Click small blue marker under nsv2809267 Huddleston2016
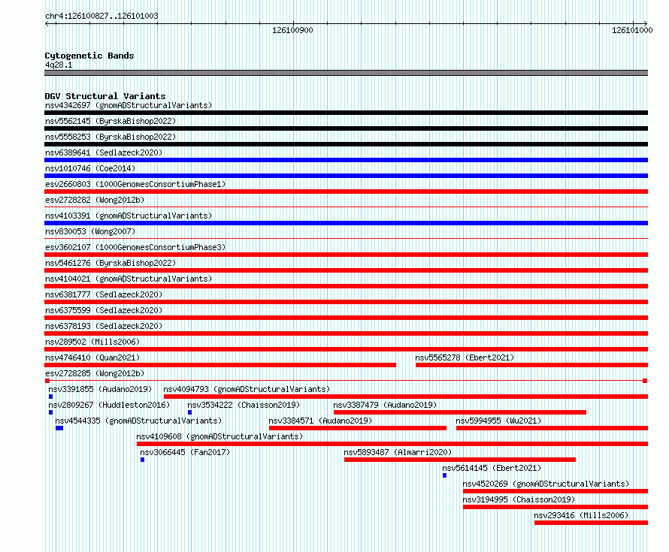The width and height of the screenshot is (669, 552). click(x=51, y=412)
